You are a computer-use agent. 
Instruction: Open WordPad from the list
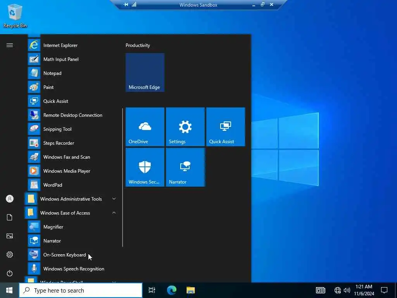click(x=72, y=185)
